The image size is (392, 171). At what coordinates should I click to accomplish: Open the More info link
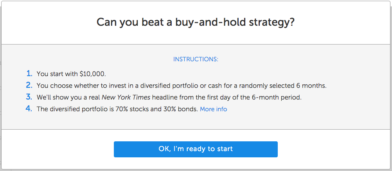tap(213, 109)
